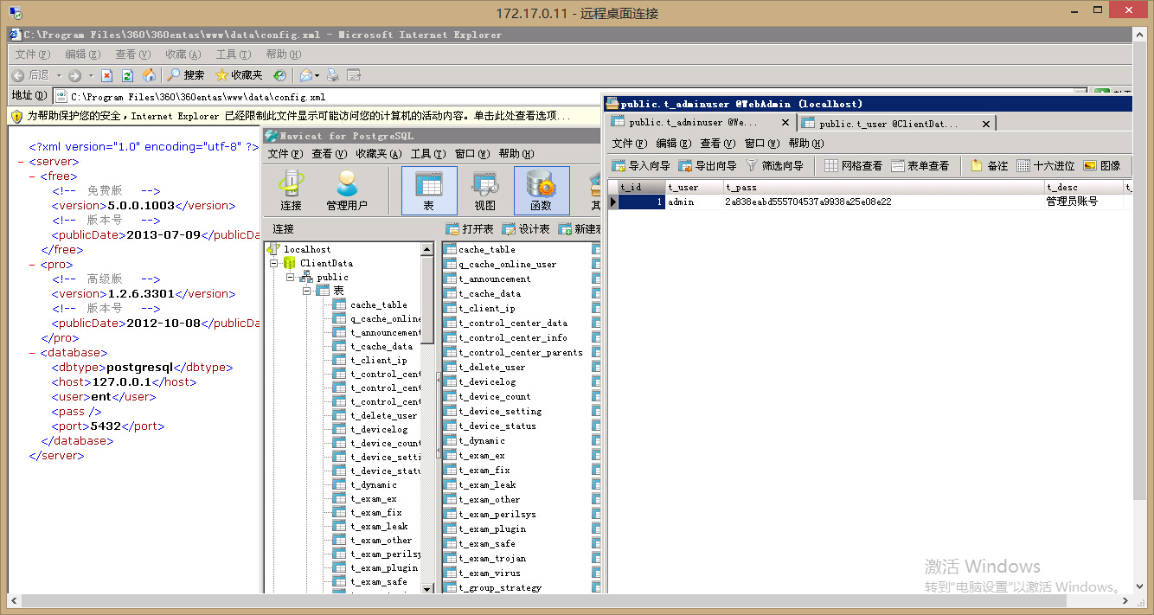Open Filter Wizard (筛选向导)

tap(774, 165)
